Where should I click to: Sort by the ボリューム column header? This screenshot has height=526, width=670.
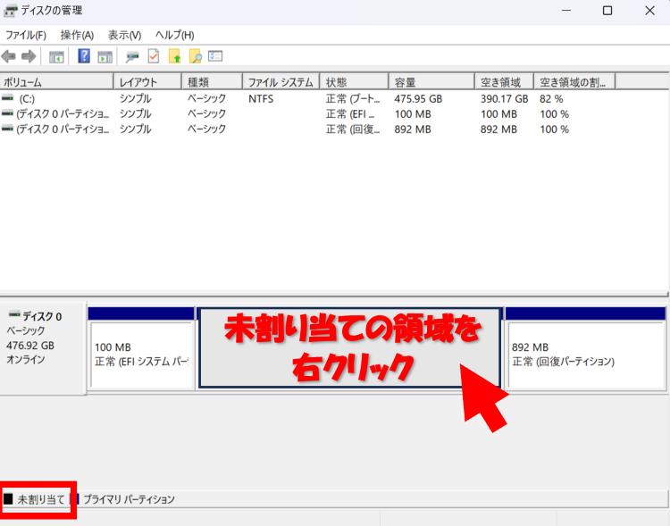57,81
